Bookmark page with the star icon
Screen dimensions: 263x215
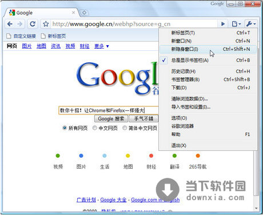[x=46, y=24]
